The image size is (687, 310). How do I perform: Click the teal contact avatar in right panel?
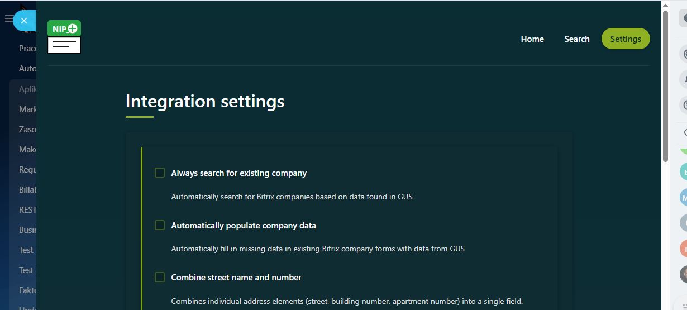(683, 172)
